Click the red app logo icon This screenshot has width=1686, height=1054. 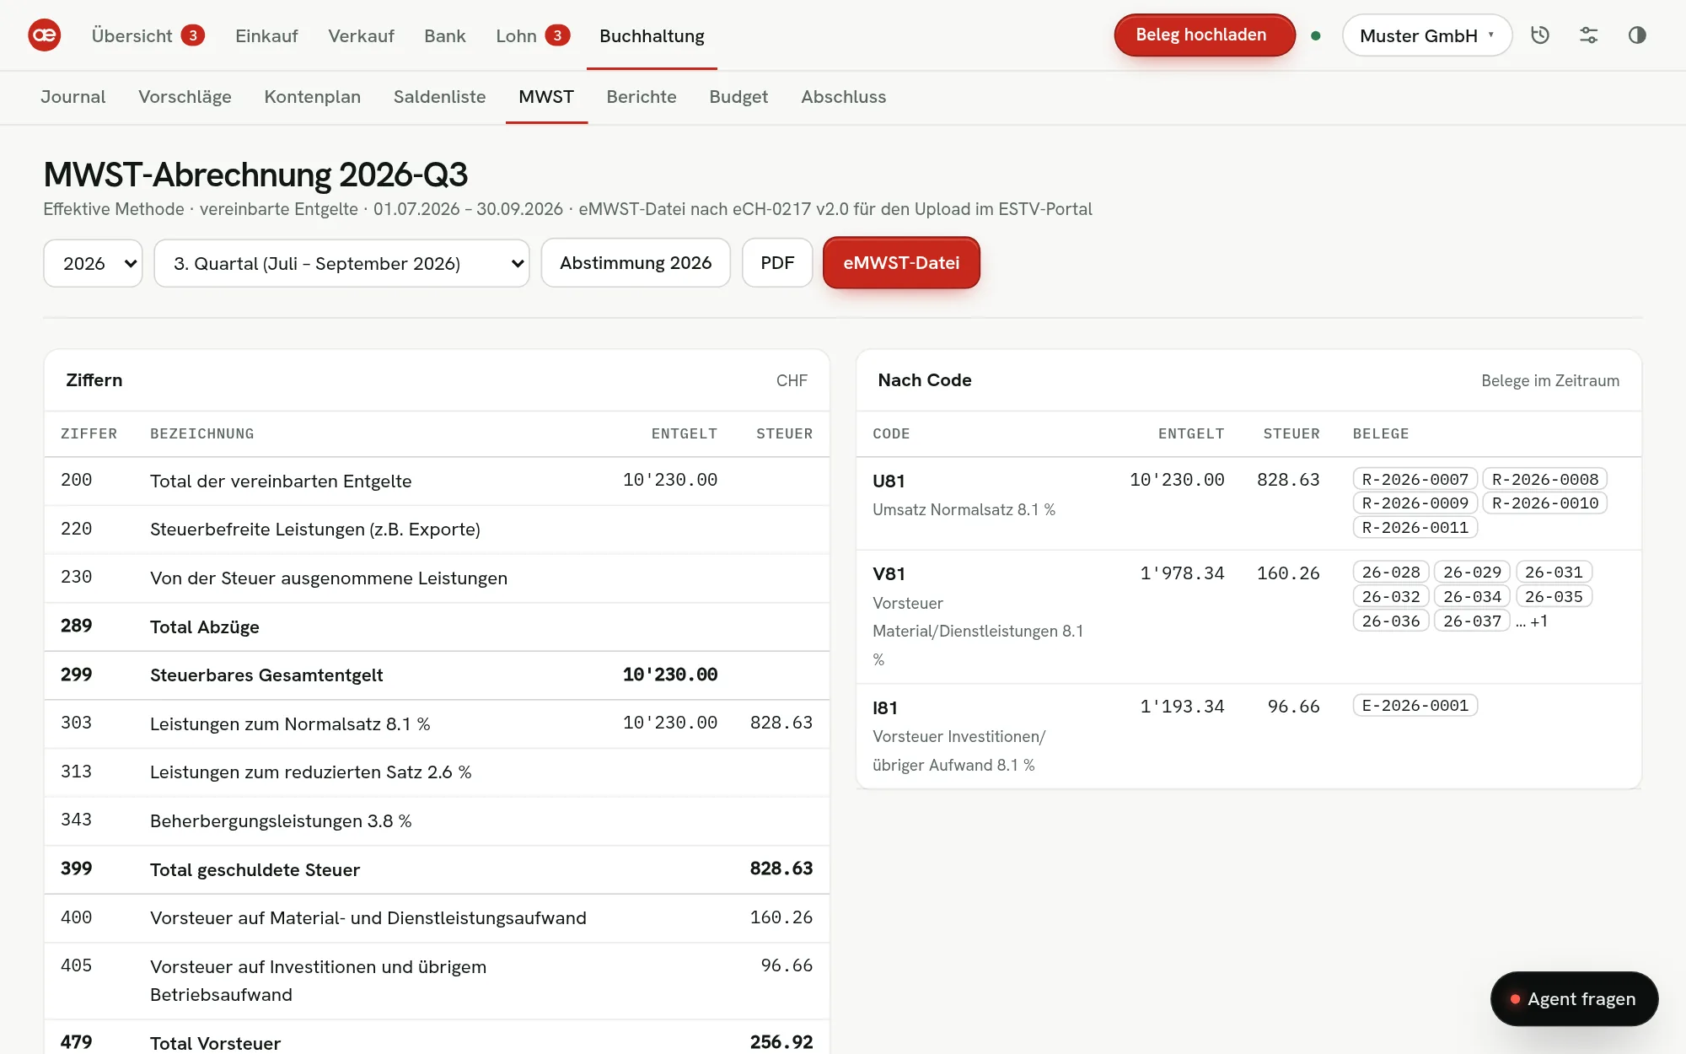coord(45,35)
